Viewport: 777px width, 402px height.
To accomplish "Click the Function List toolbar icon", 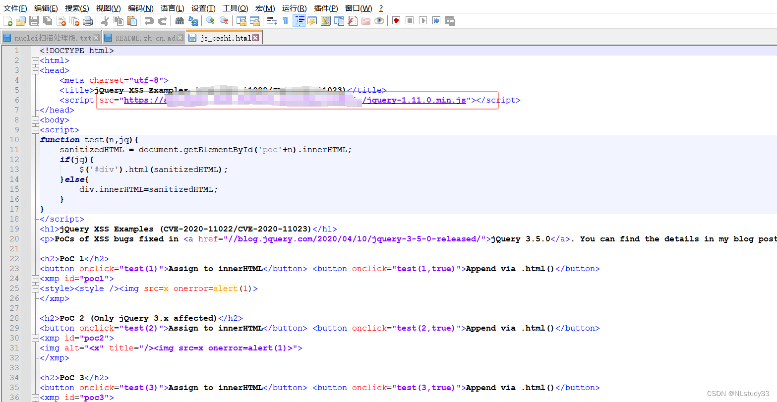I will coord(352,21).
